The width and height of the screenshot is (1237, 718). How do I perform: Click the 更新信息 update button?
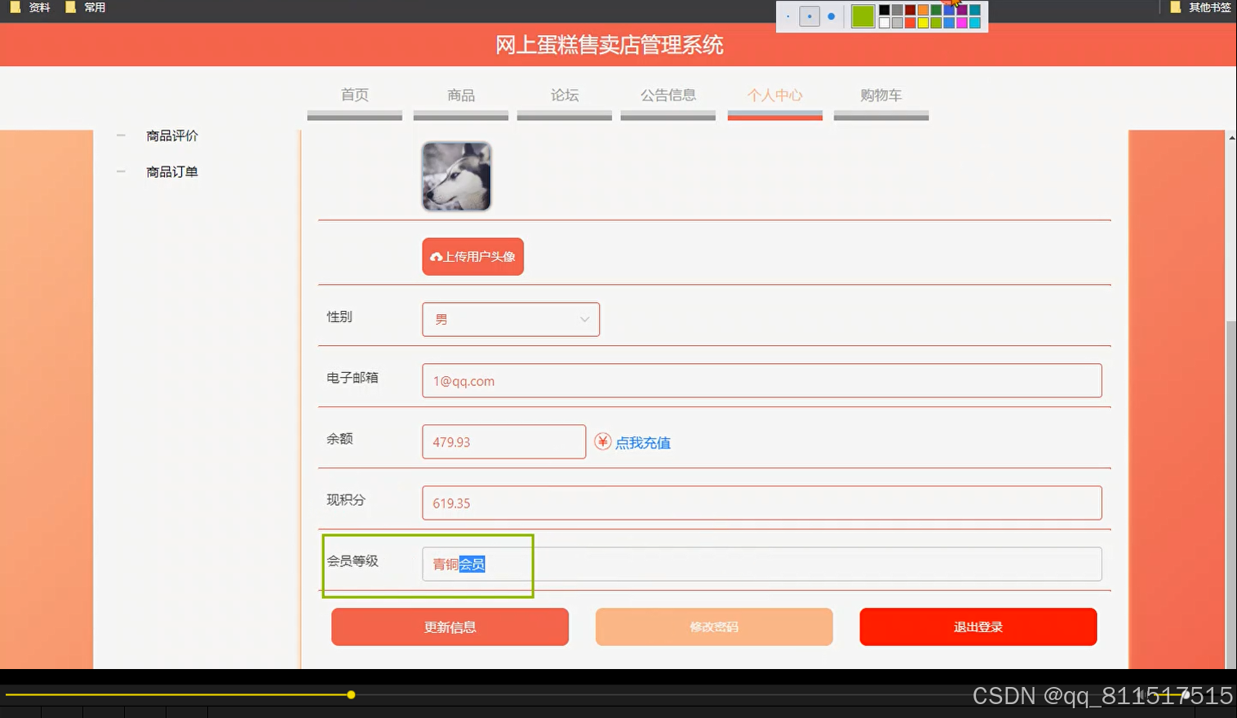coord(450,627)
